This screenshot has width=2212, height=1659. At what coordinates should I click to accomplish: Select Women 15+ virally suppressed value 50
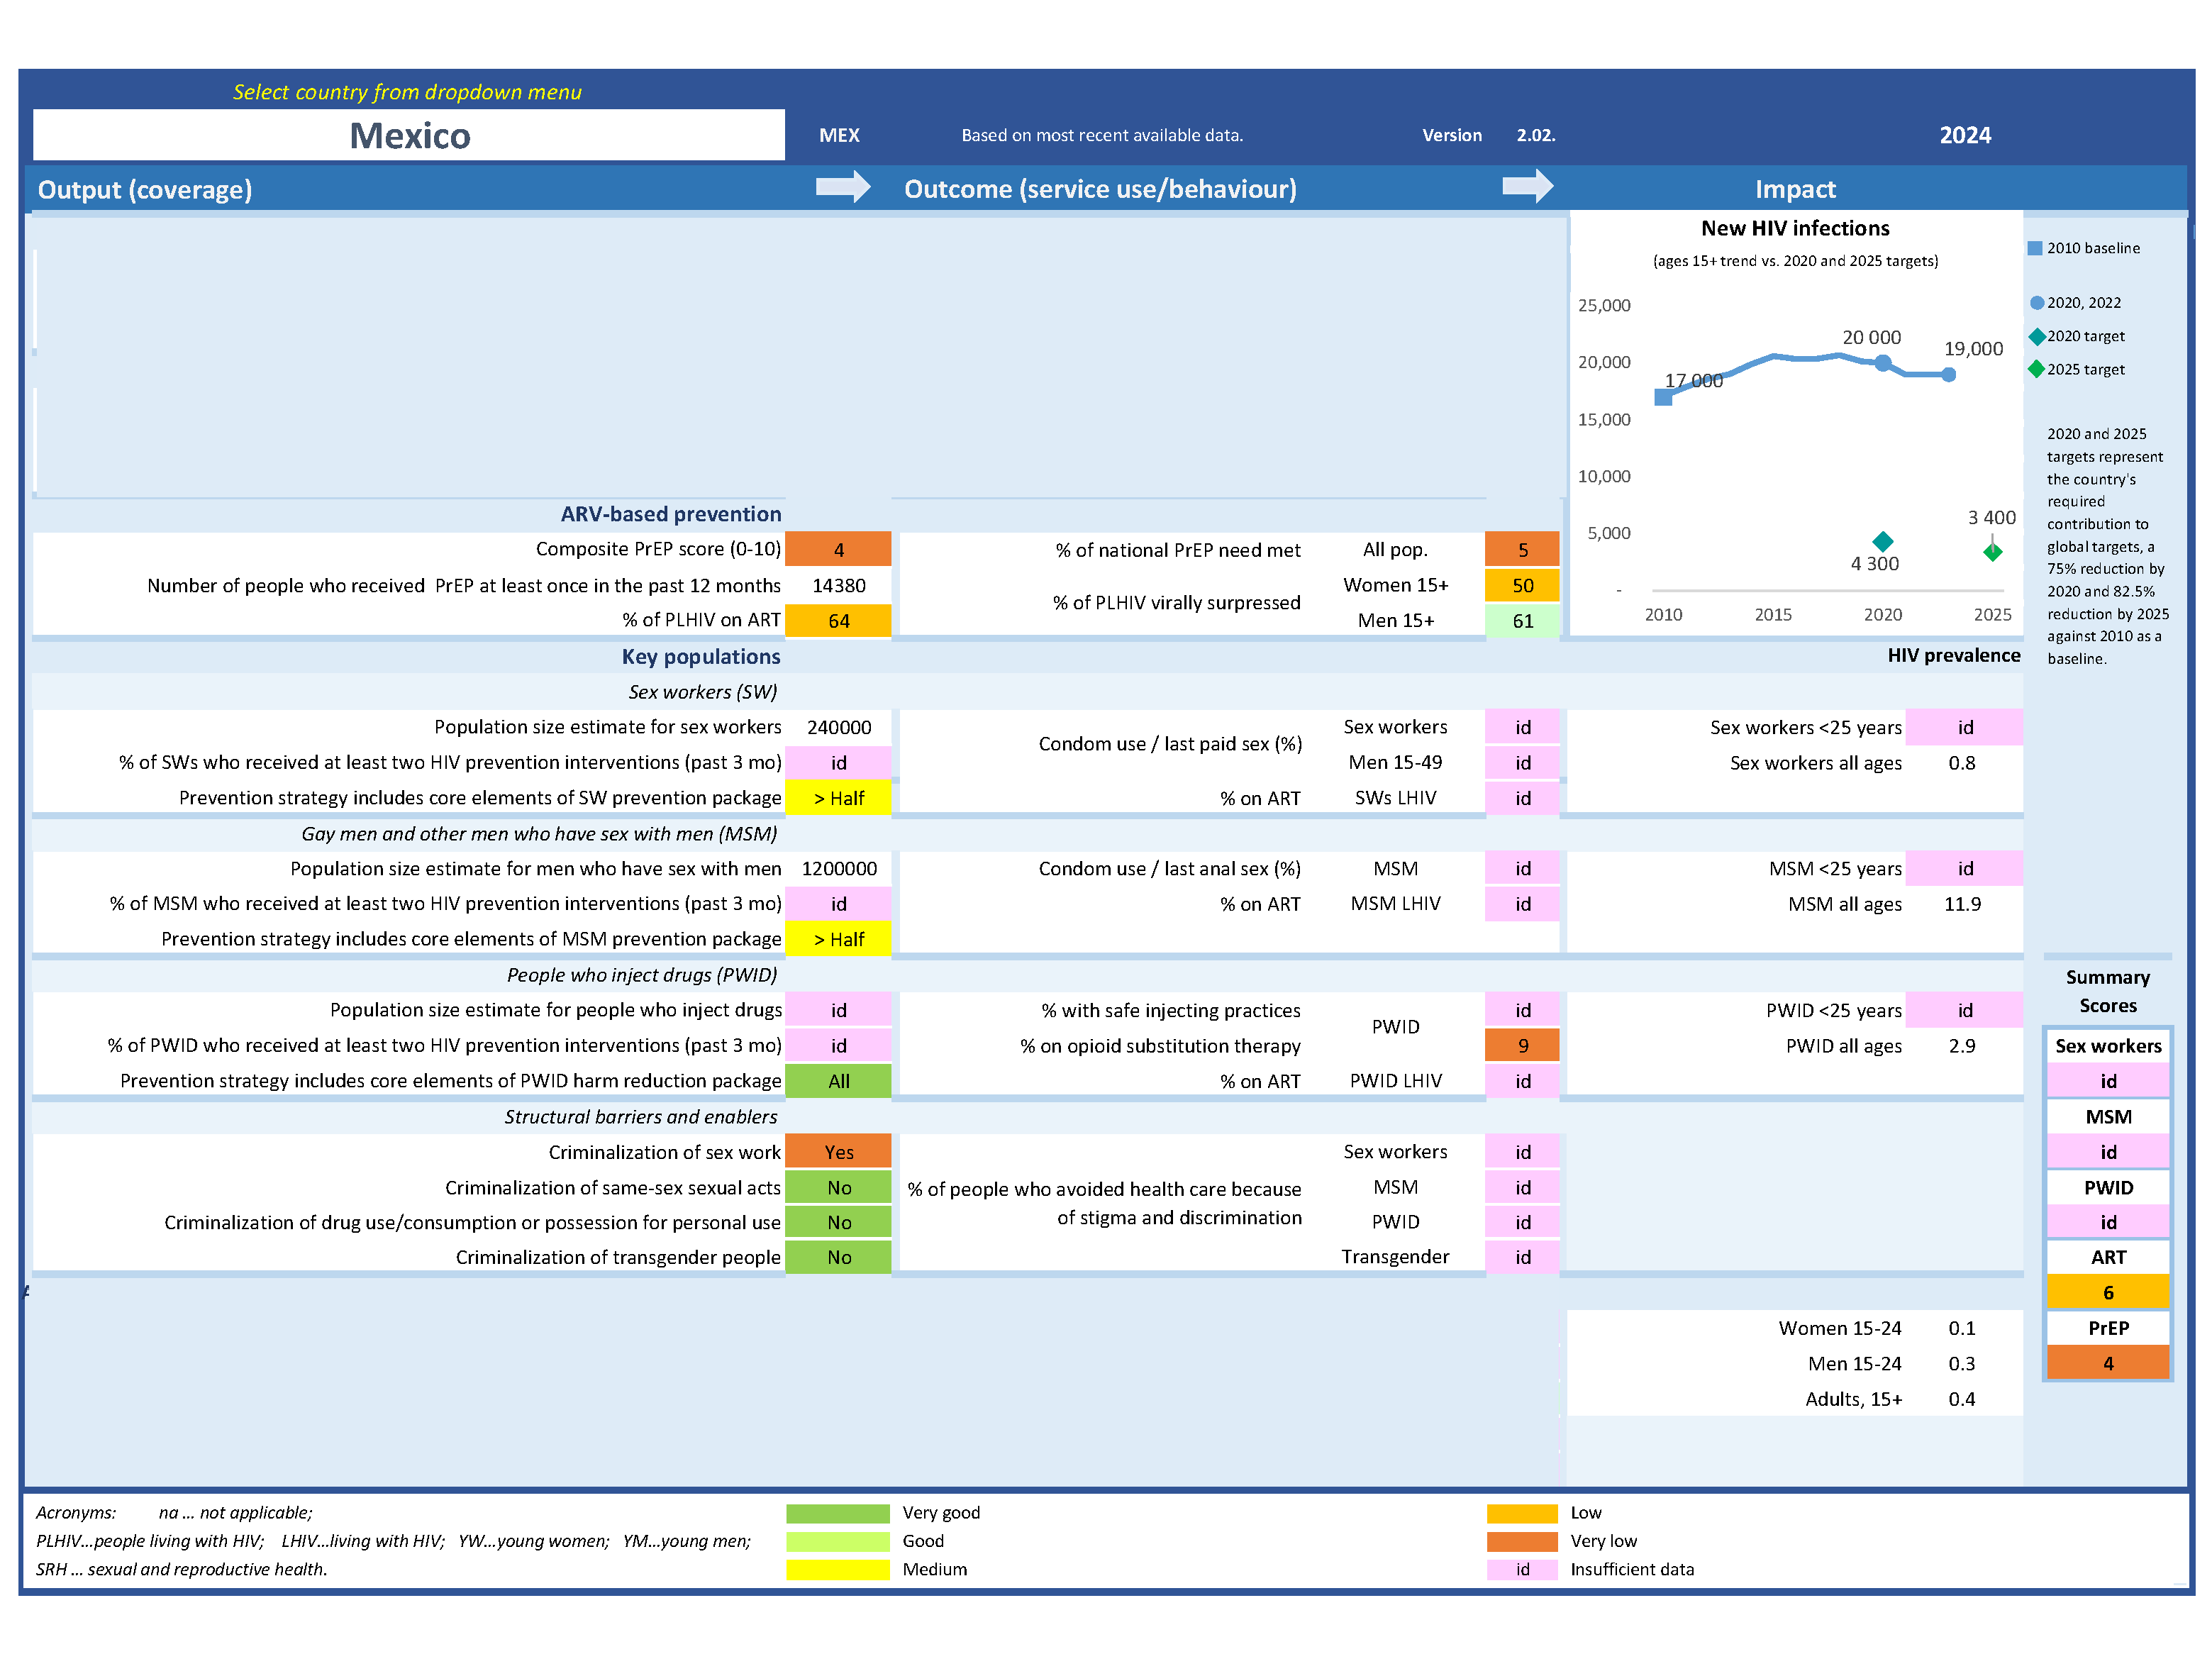coord(1522,585)
